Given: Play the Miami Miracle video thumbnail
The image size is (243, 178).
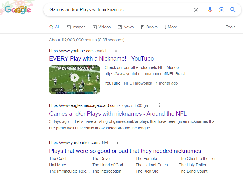Looking at the screenshot, I should 75,78.
